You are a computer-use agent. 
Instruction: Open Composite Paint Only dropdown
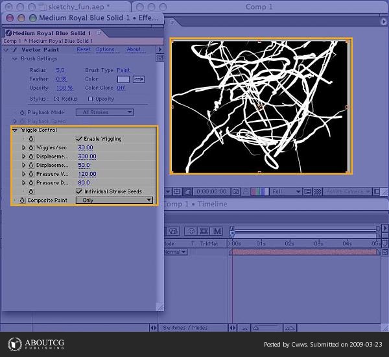tap(114, 200)
